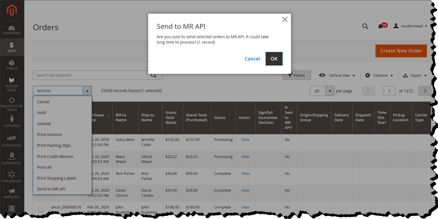Sort by Dispatch Date column
The width and height of the screenshot is (438, 219).
(x=363, y=117)
